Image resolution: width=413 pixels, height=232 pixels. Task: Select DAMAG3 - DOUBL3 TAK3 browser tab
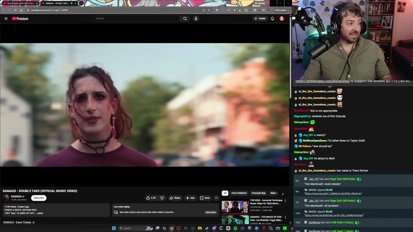coord(58,3)
